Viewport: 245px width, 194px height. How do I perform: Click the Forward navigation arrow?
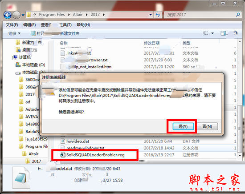click(16, 15)
